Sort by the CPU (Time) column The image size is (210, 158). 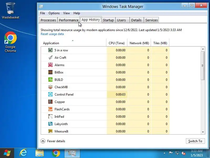(x=117, y=43)
